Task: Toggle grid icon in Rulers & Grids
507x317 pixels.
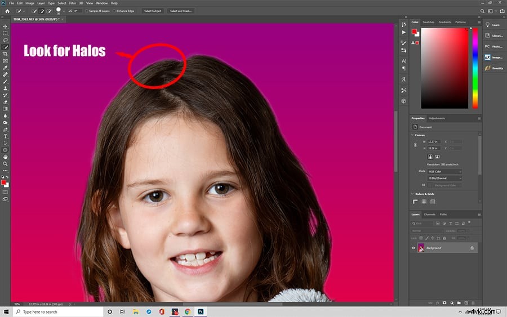Action: tap(424, 202)
